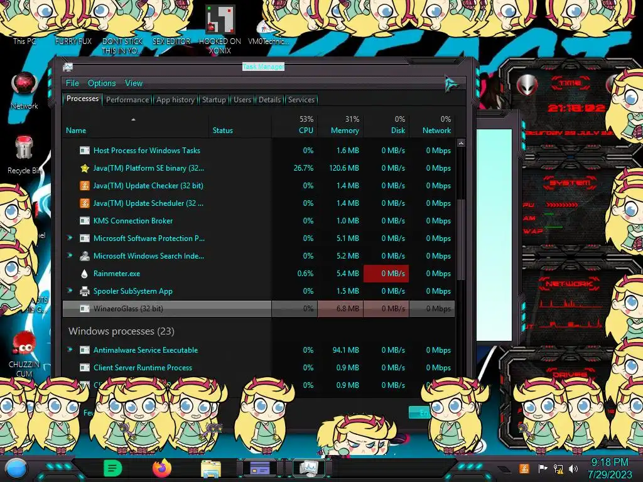Screen dimensions: 643x482
Task: Click the Task Manager title bar icon
Action: [x=68, y=67]
